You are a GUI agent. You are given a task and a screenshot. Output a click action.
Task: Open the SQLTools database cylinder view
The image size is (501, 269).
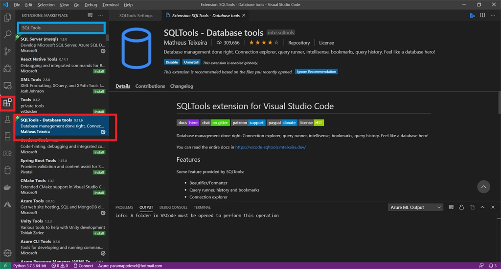tap(7, 170)
